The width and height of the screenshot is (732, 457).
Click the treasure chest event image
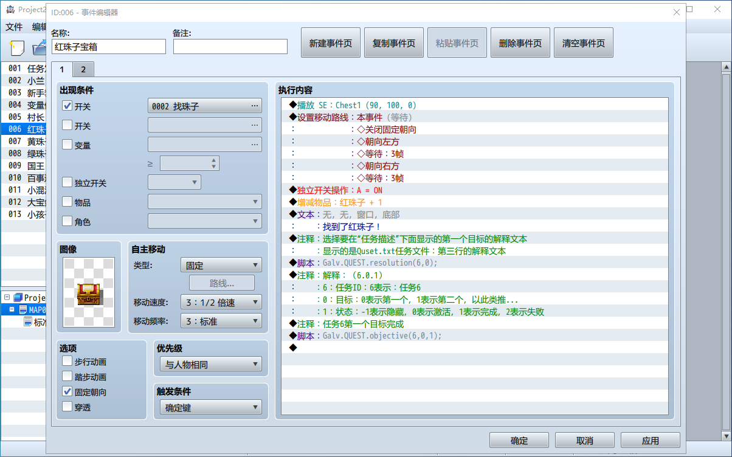tap(89, 294)
